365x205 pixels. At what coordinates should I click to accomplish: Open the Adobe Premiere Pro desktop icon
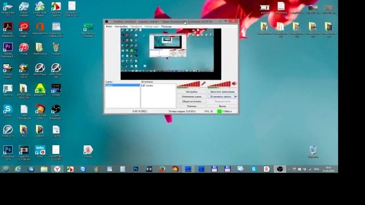[7, 50]
